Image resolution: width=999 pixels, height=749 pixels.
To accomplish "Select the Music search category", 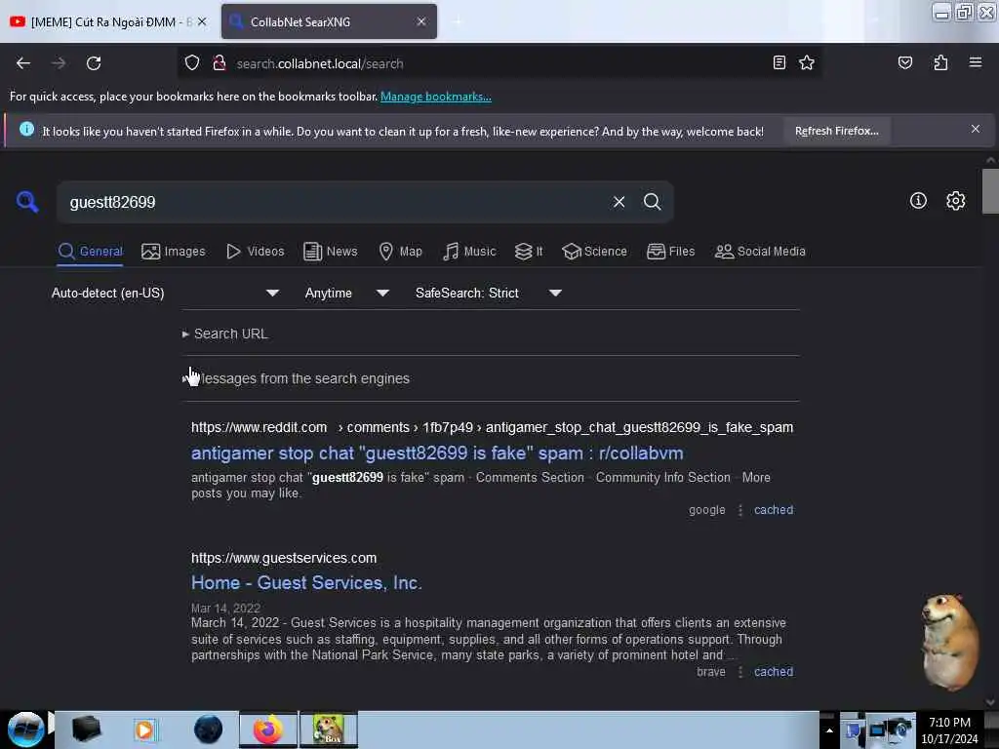I will pyautogui.click(x=469, y=252).
